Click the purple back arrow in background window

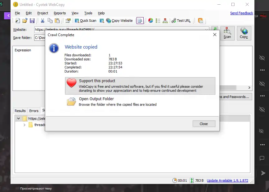(x=7, y=16)
